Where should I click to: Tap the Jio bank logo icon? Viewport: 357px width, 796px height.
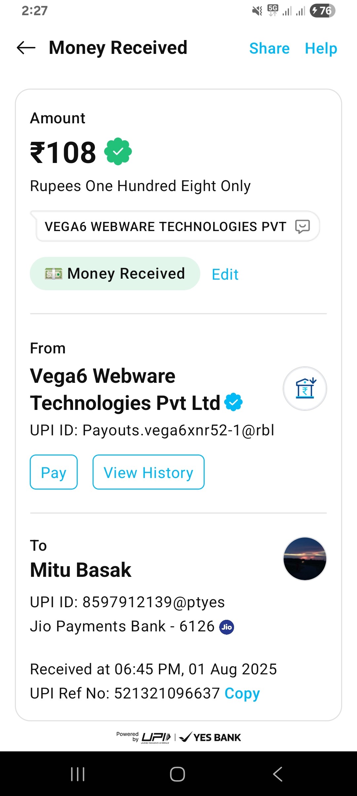tap(227, 627)
